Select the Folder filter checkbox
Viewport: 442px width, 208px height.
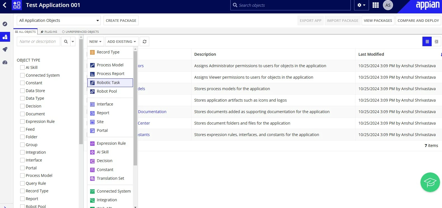22,137
